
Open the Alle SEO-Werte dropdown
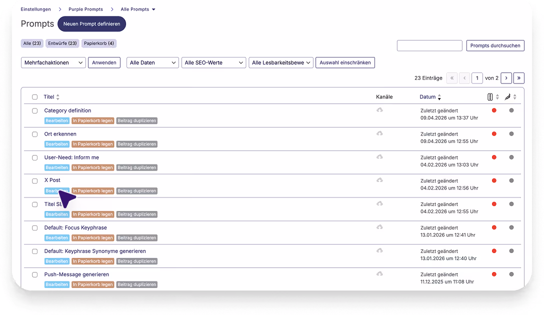click(213, 63)
